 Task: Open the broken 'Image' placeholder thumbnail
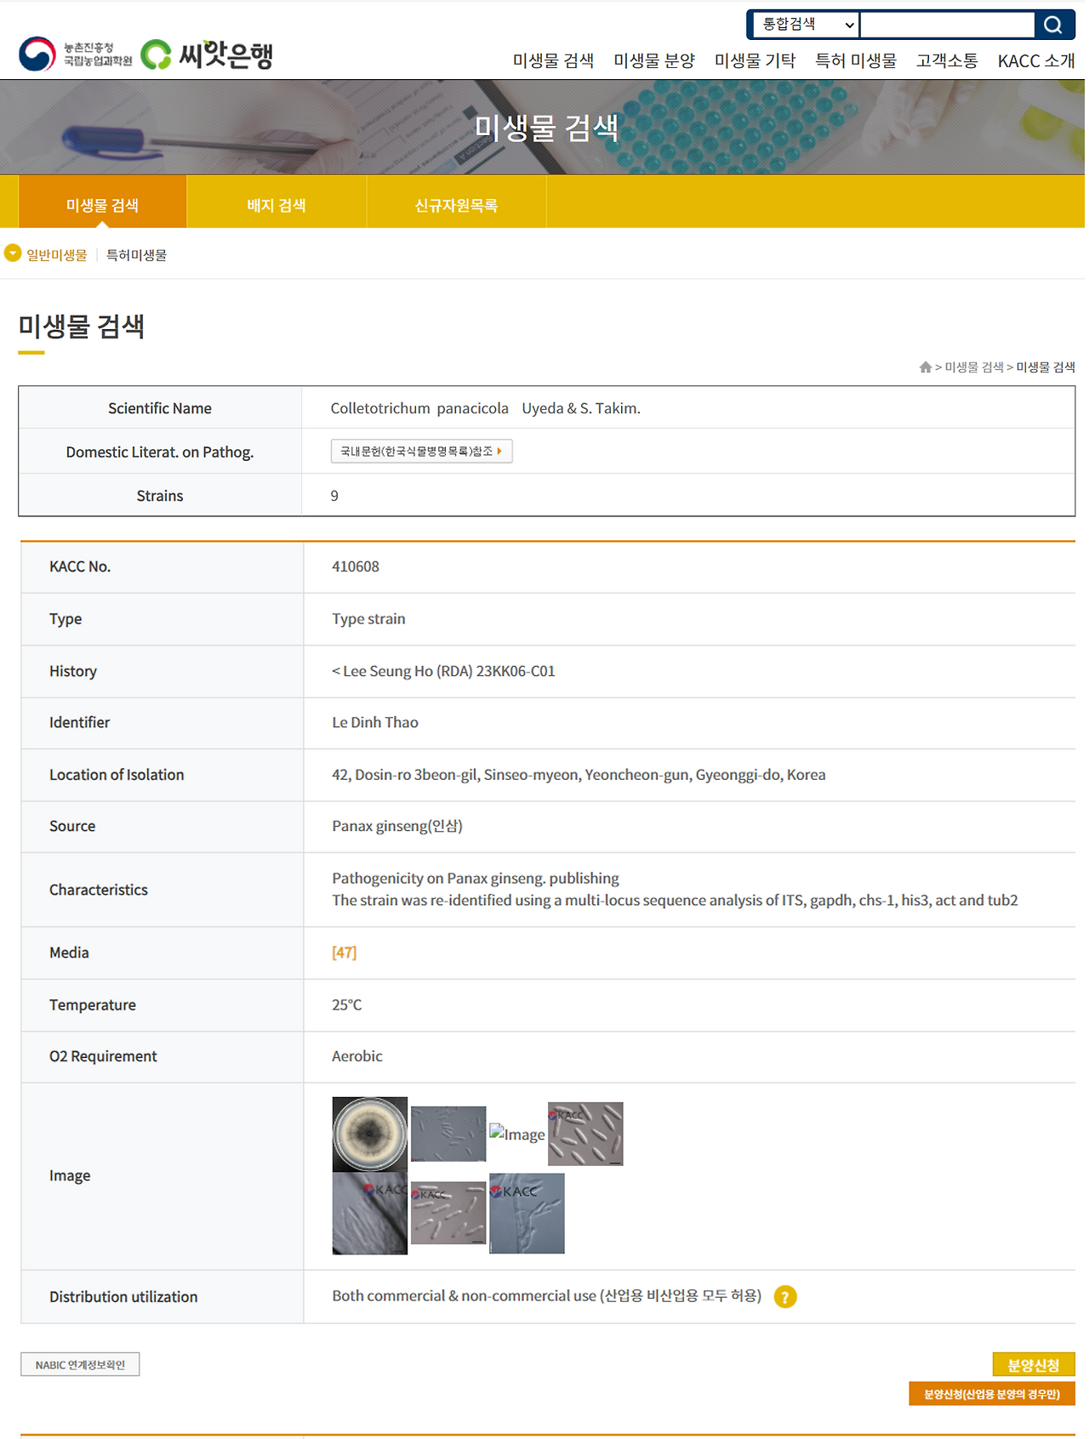(517, 1134)
